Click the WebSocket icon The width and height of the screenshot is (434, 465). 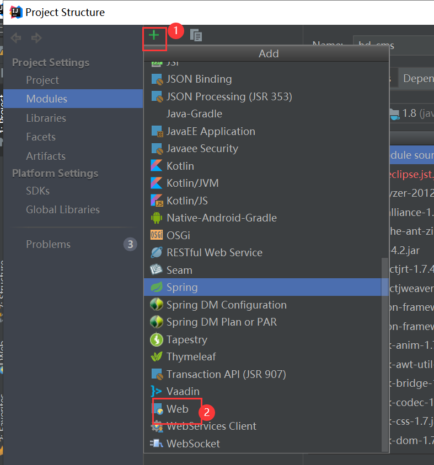coord(157,444)
